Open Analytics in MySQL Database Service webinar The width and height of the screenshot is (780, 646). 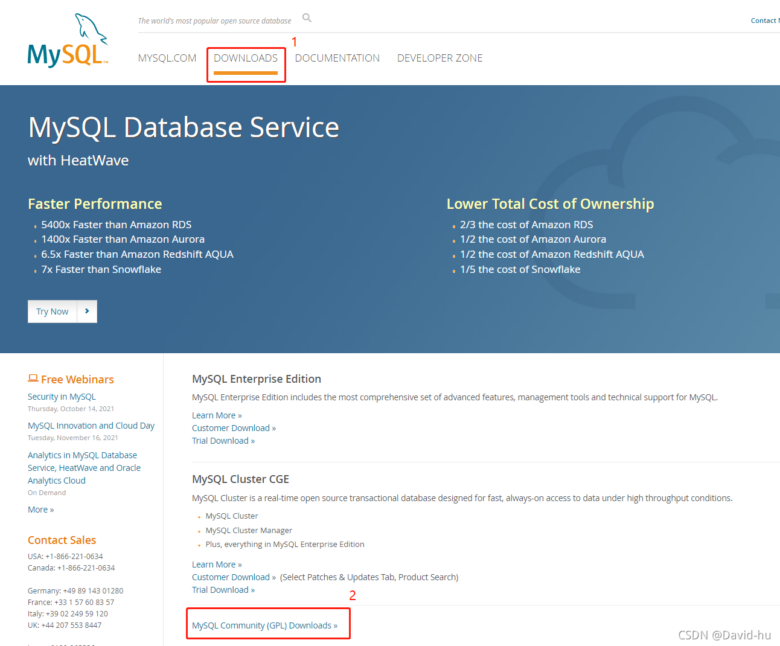pos(84,468)
